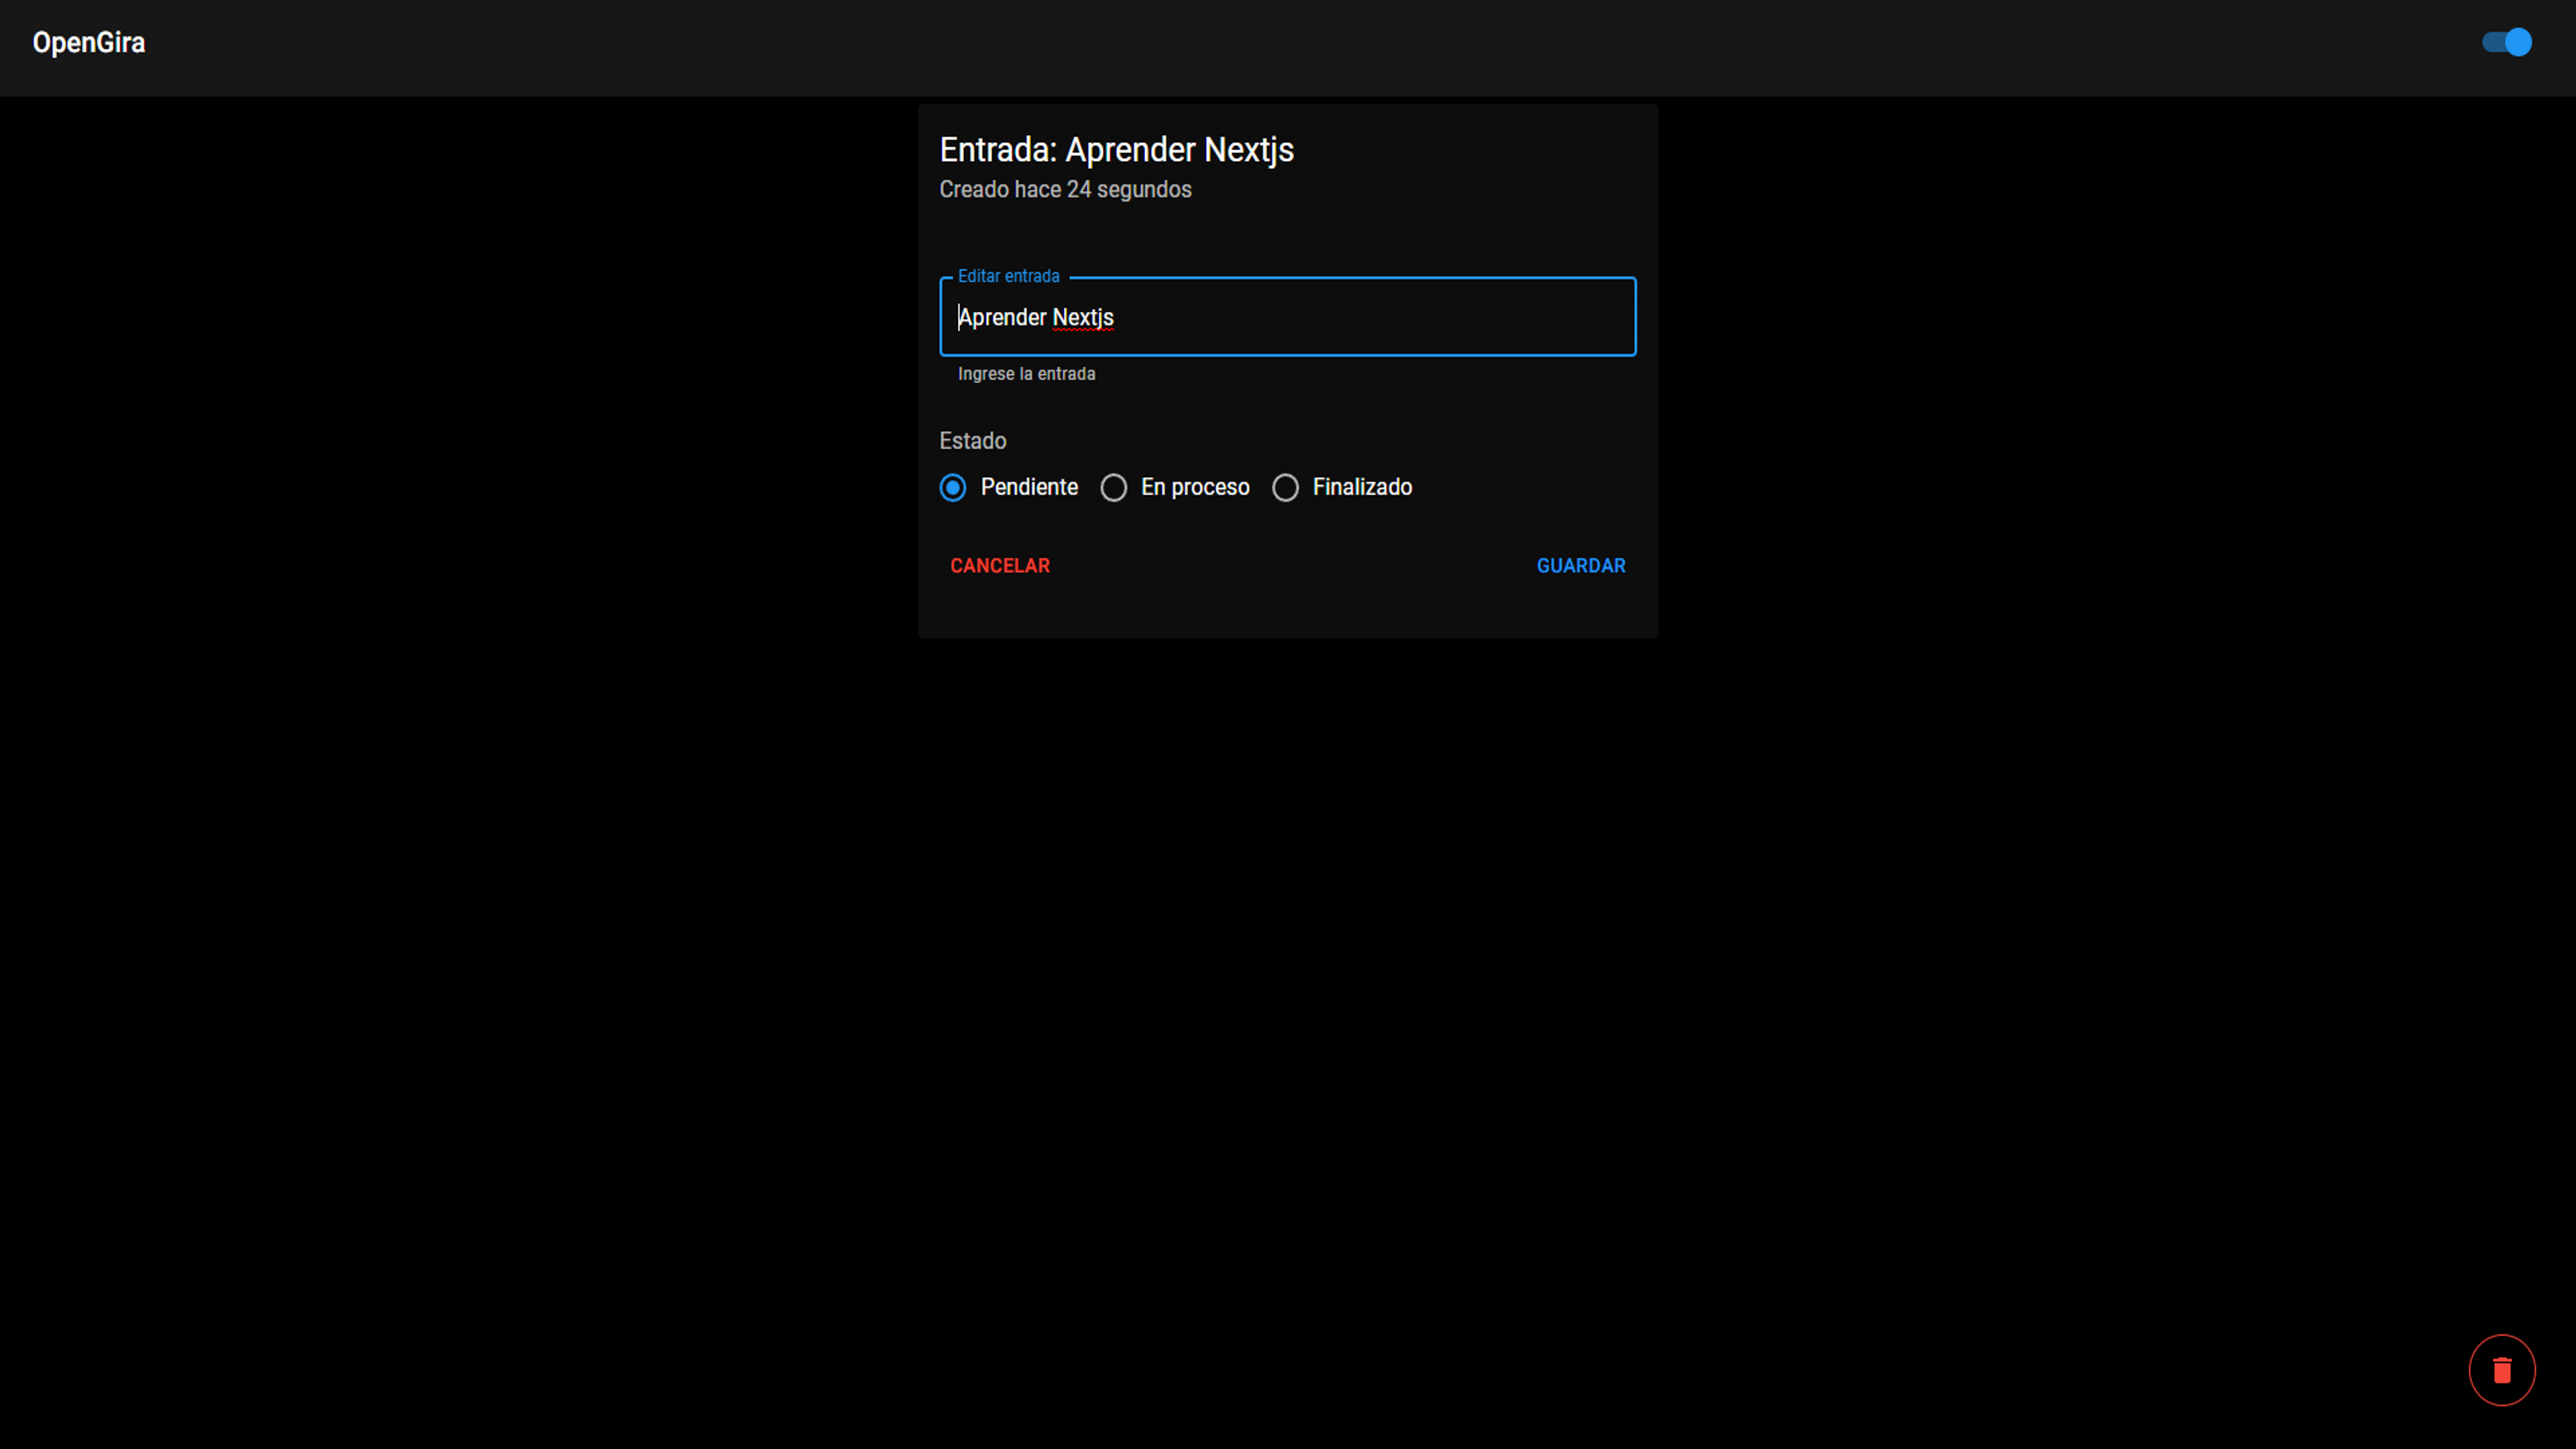
Task: Choose the En proceso label text
Action: point(1195,487)
